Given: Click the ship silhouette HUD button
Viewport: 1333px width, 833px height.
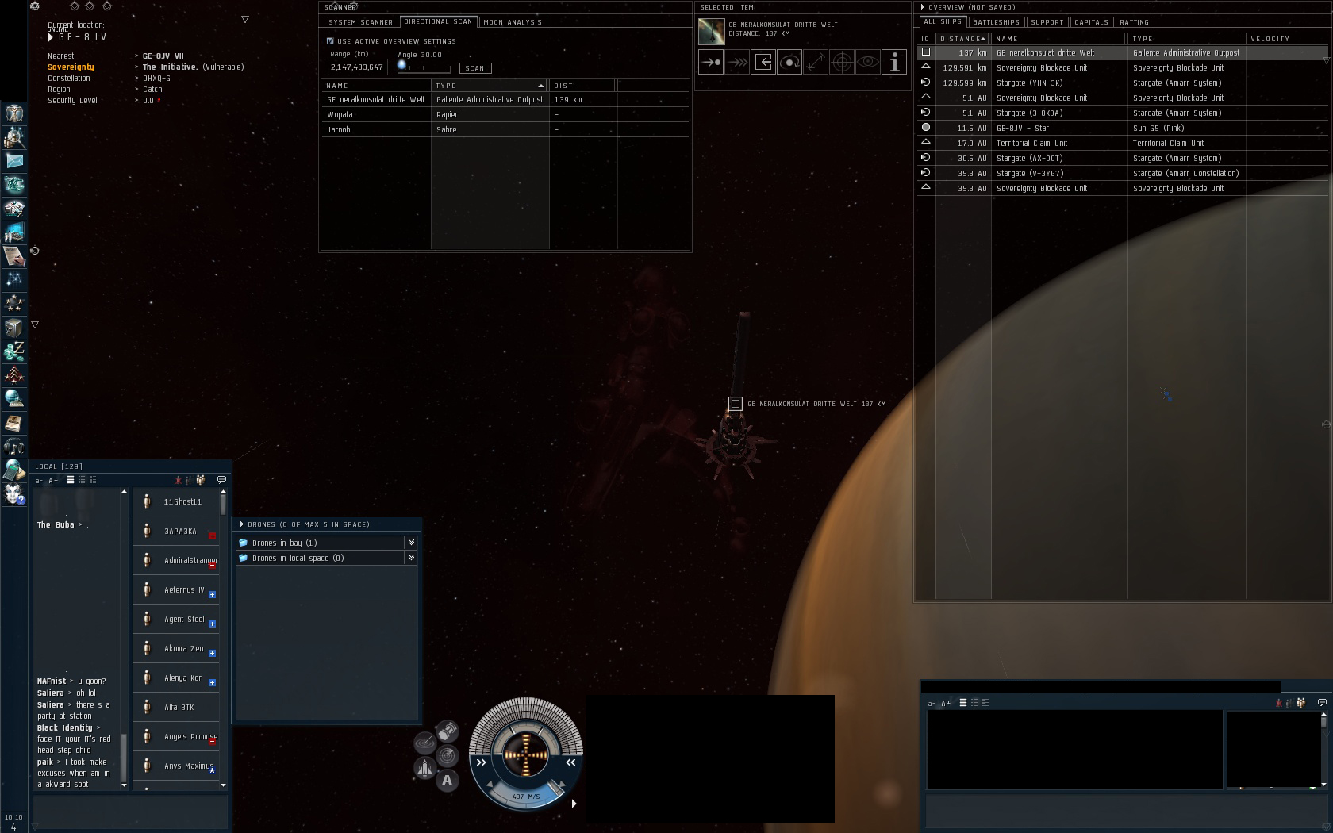Looking at the screenshot, I should pos(425,768).
